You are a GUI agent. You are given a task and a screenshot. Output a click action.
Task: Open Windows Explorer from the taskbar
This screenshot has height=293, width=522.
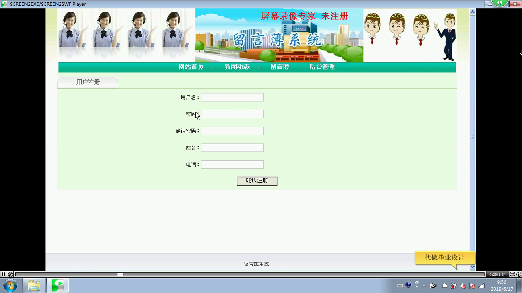(34, 285)
